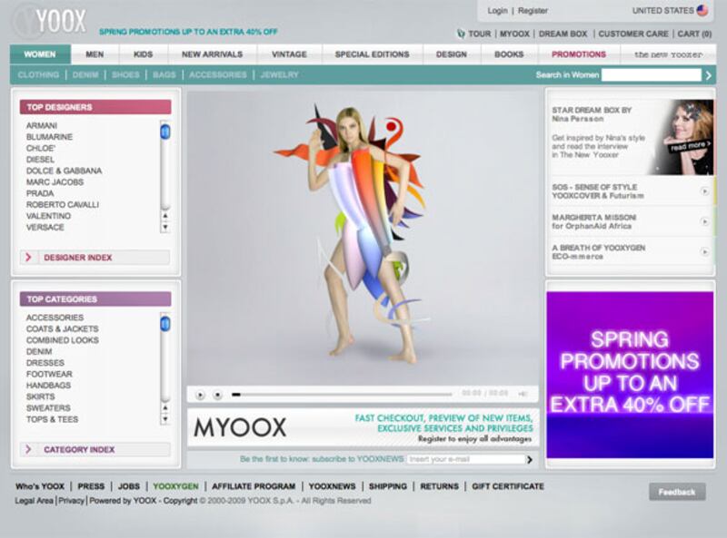The height and width of the screenshot is (538, 727).
Task: Click the Login link
Action: pos(497,11)
